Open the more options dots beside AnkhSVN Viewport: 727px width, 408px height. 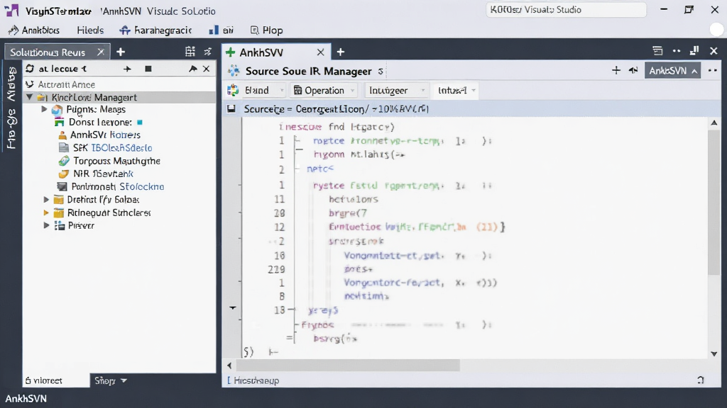coord(713,70)
